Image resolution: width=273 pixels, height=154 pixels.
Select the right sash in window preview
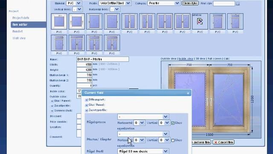pos(229,100)
